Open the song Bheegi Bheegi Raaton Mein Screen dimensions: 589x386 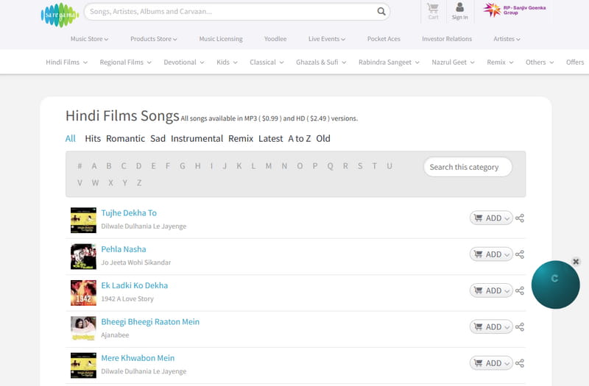click(150, 321)
